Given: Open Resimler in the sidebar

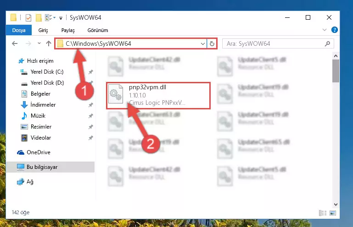Looking at the screenshot, I should 36,127.
